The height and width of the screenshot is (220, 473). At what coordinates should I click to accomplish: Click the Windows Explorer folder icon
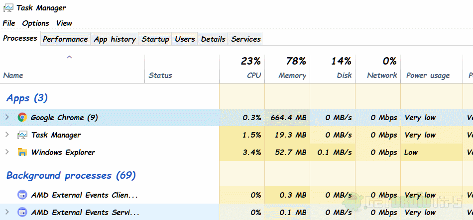click(22, 152)
